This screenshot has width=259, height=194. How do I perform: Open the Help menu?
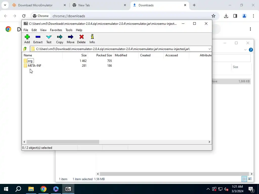pos(79,30)
